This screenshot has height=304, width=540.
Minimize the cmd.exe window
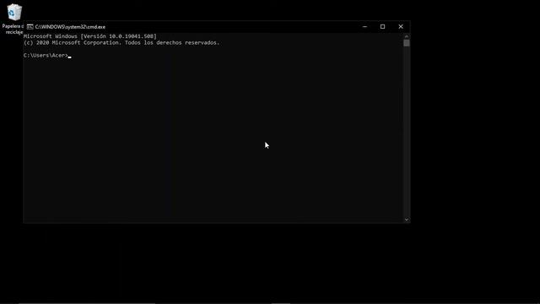(x=364, y=26)
